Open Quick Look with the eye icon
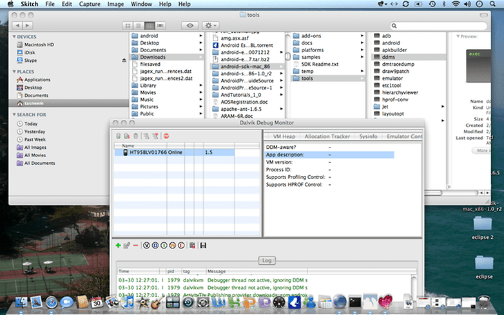Image resolution: width=504 pixels, height=315 pixels. coord(189,25)
